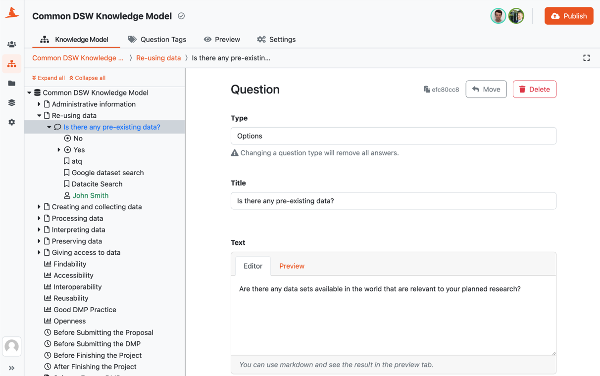This screenshot has height=376, width=600.
Task: Select the Projects folder icon in the sidebar
Action: (11, 83)
